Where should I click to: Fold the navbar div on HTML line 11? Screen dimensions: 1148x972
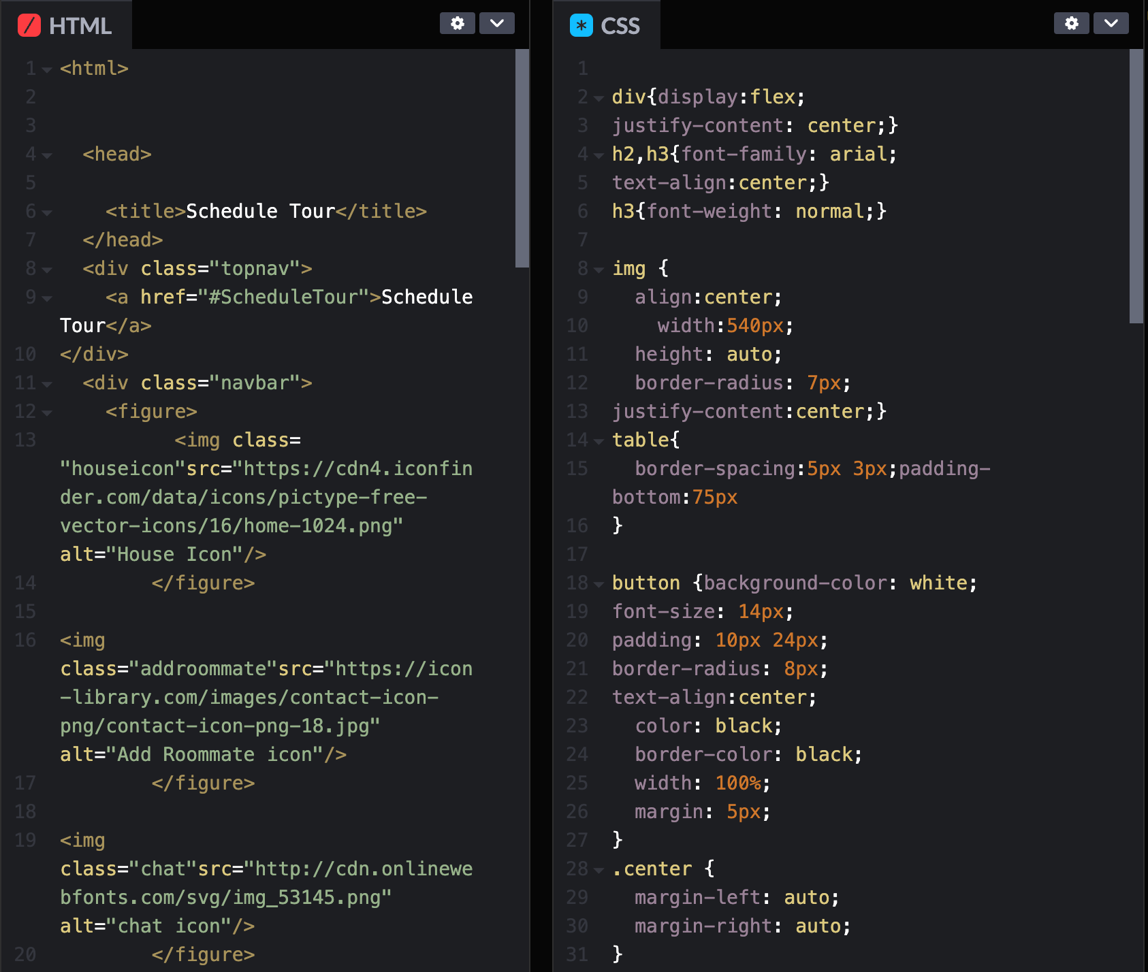pos(47,384)
